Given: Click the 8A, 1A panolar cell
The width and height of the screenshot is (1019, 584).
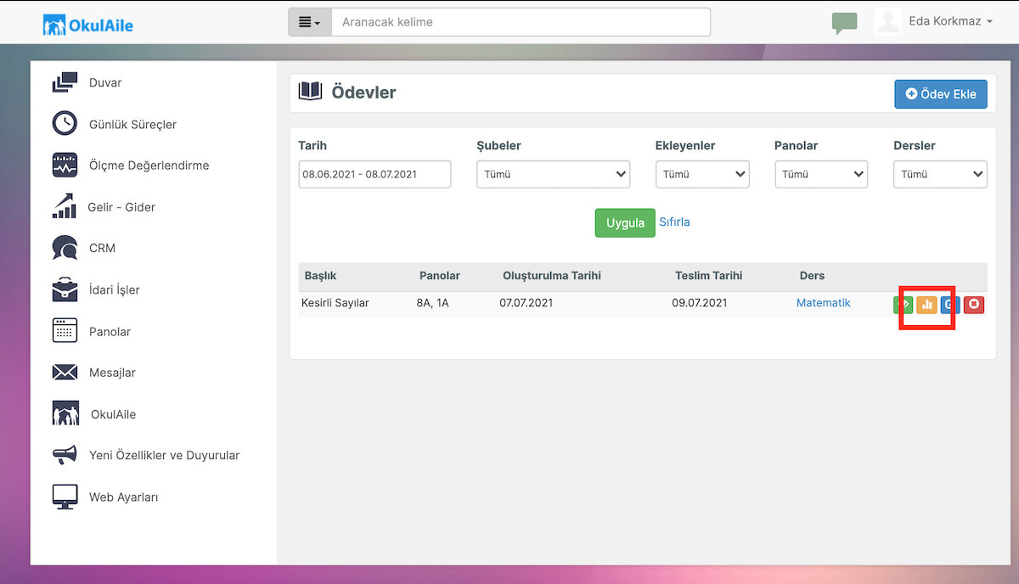Looking at the screenshot, I should 433,303.
